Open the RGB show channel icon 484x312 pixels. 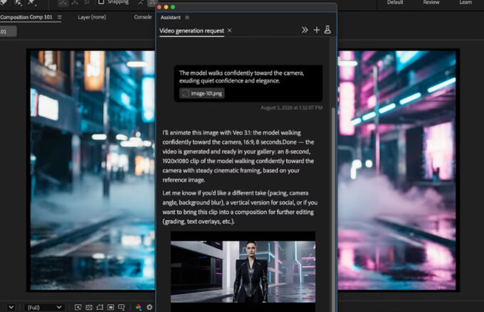[x=139, y=307]
